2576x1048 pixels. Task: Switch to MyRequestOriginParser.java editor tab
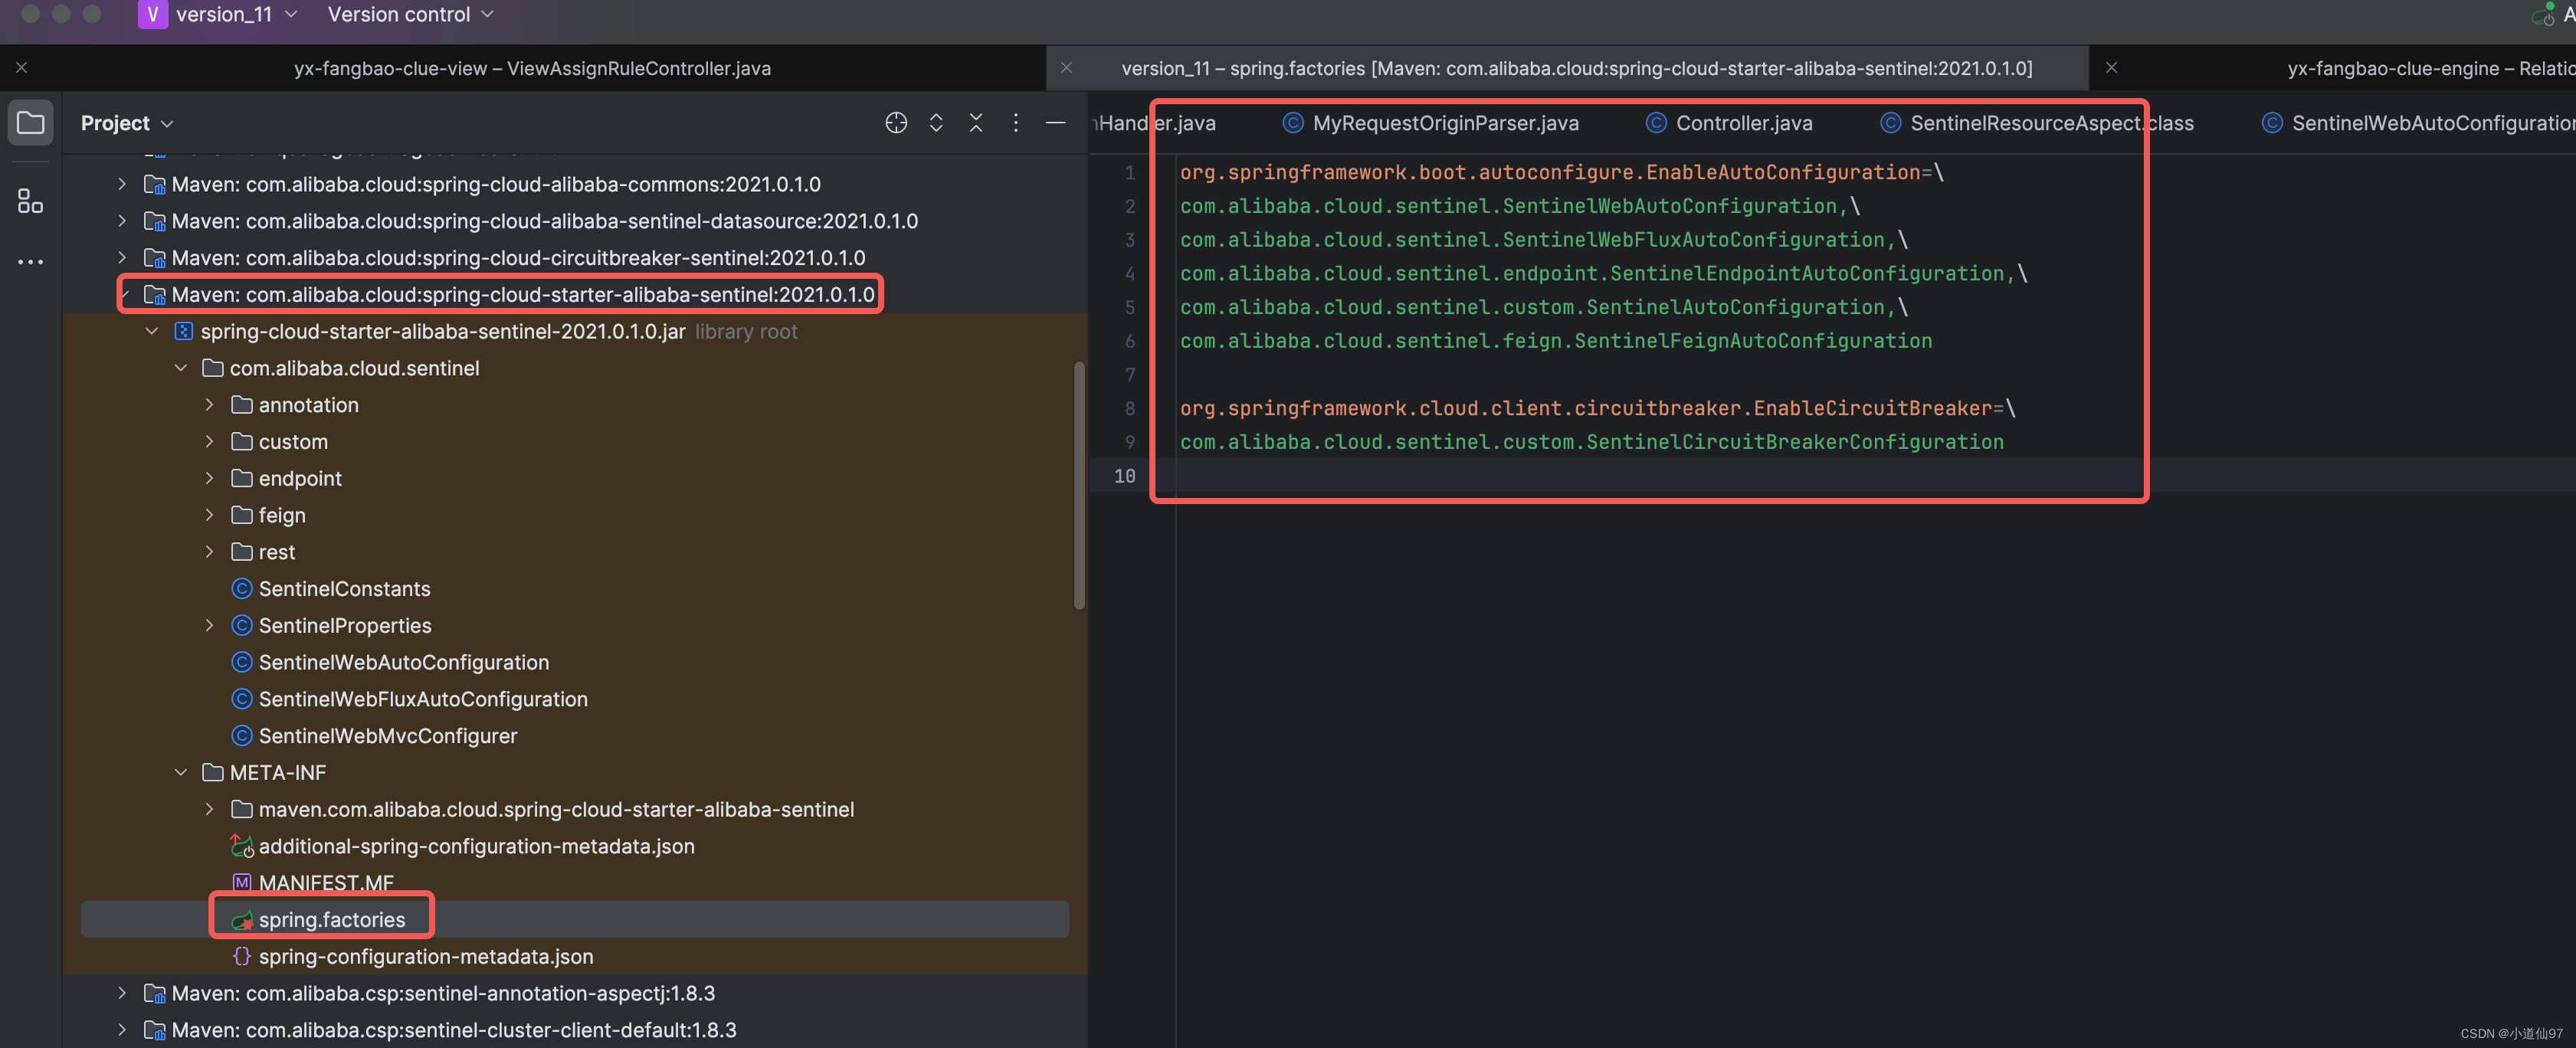[x=1431, y=122]
